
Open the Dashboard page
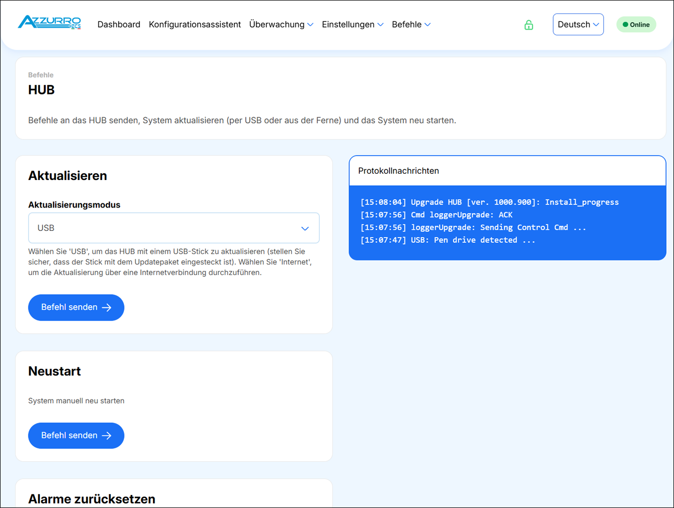pos(119,24)
